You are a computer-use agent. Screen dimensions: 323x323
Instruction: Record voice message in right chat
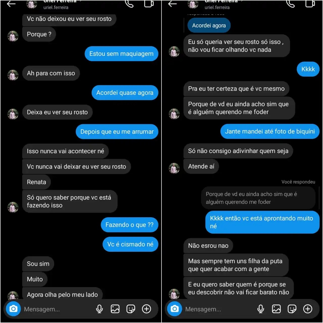coord(261,309)
